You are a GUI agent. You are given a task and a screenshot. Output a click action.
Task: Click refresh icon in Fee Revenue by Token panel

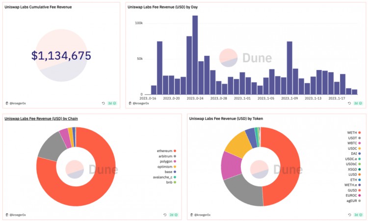pos(349,215)
